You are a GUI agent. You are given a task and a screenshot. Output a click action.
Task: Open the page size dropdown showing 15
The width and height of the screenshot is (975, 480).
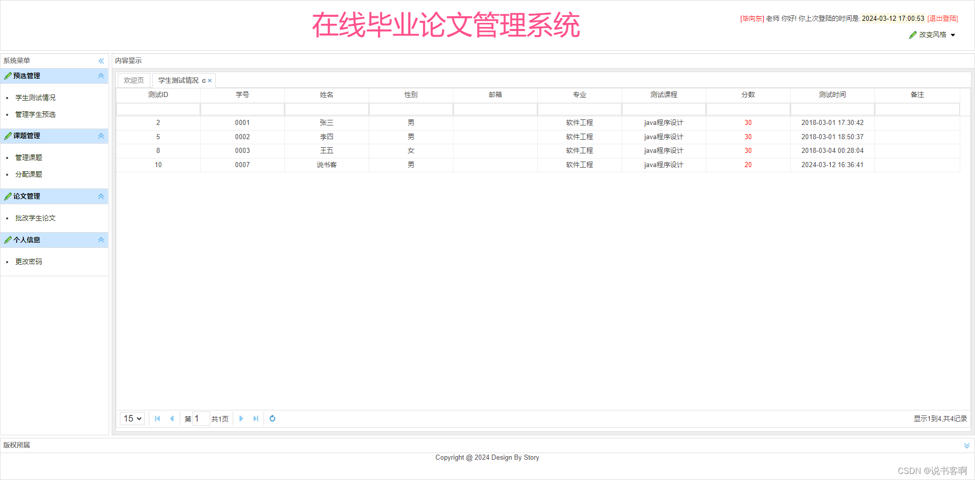pos(133,419)
